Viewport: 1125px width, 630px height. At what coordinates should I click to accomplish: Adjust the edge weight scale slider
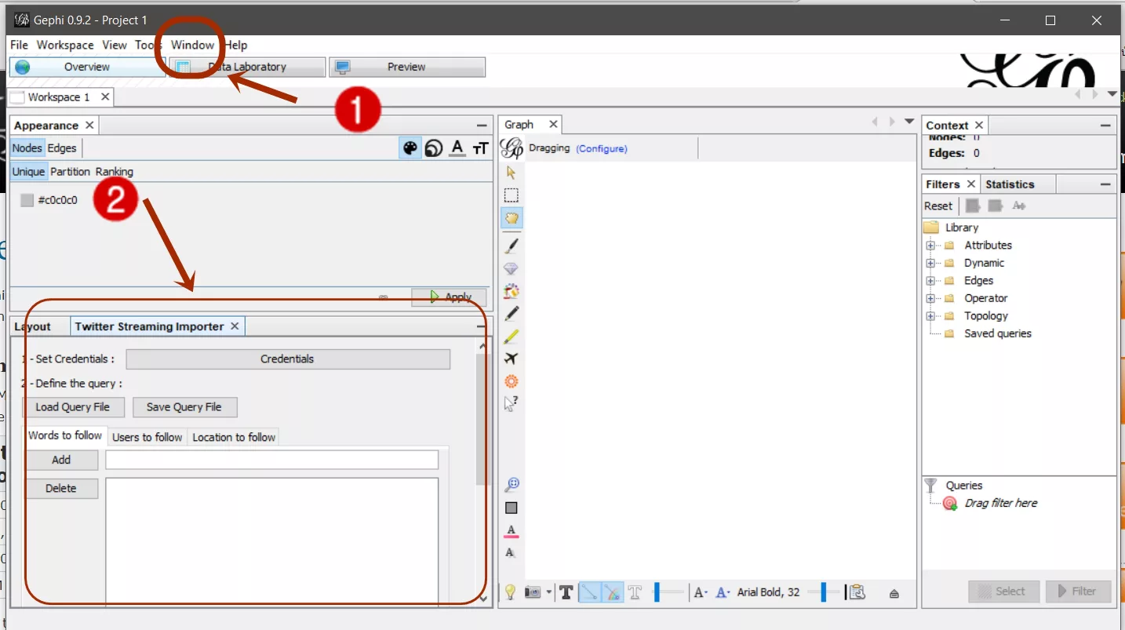[668, 592]
